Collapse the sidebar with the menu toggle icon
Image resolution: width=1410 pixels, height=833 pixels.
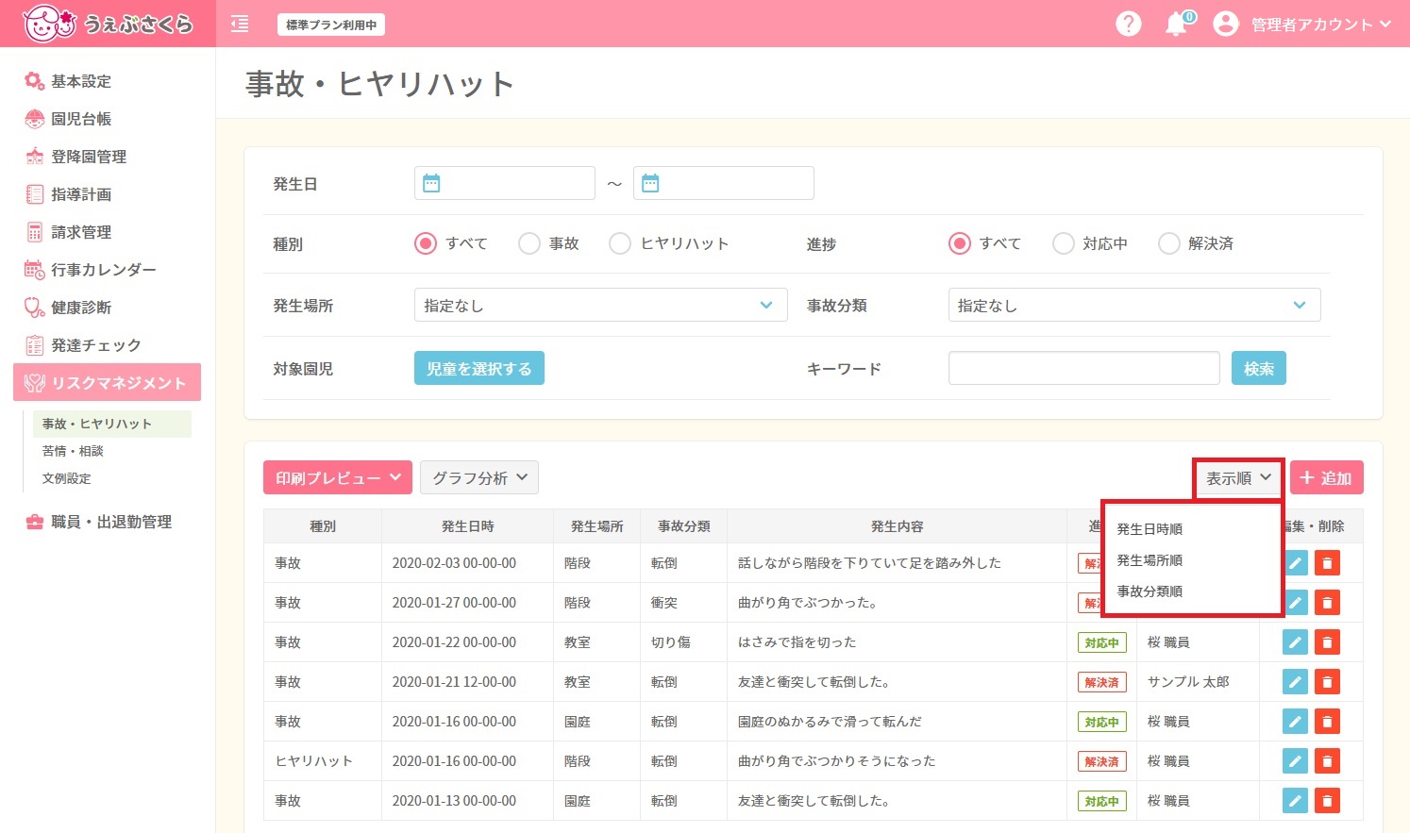click(x=240, y=25)
